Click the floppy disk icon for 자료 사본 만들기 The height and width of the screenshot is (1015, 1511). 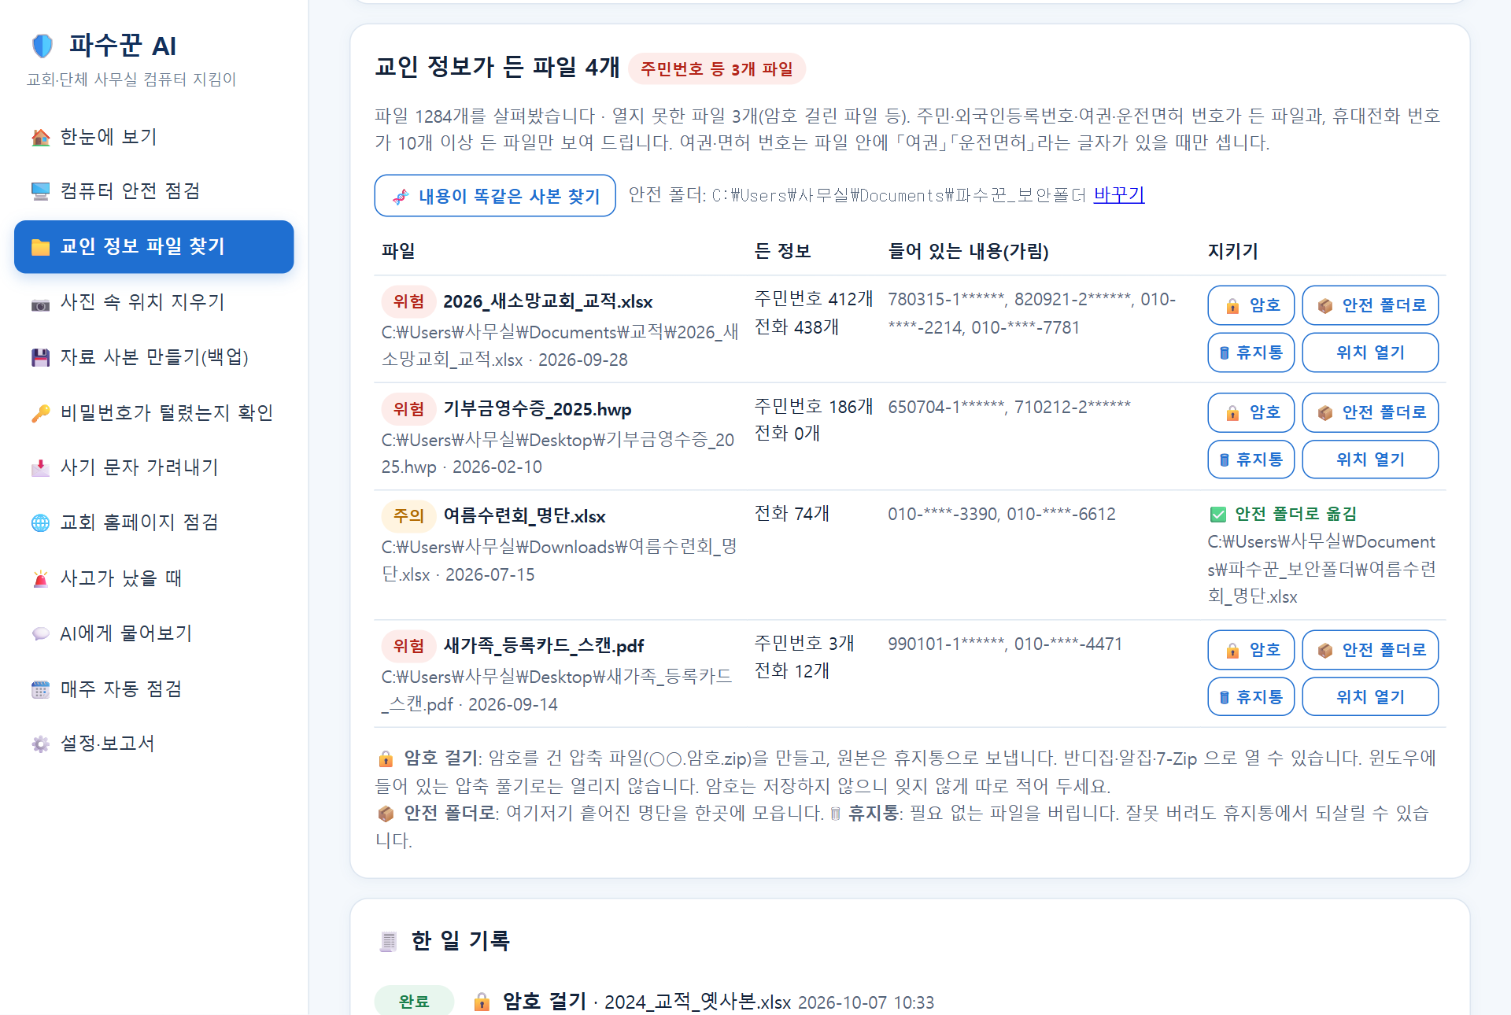click(40, 358)
